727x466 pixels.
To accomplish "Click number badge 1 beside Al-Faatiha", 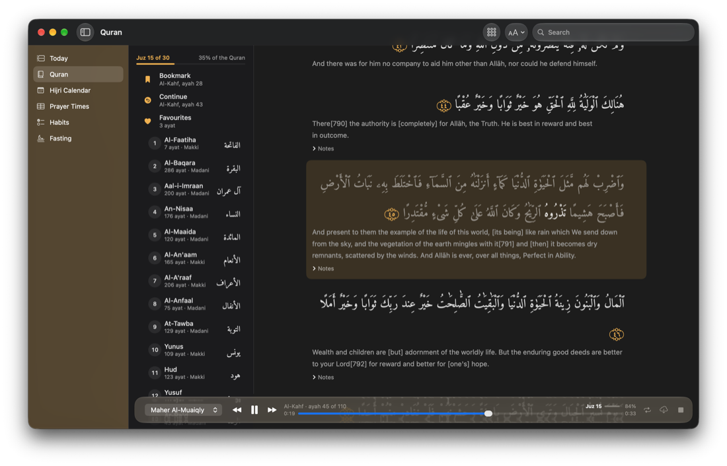I will click(x=155, y=143).
